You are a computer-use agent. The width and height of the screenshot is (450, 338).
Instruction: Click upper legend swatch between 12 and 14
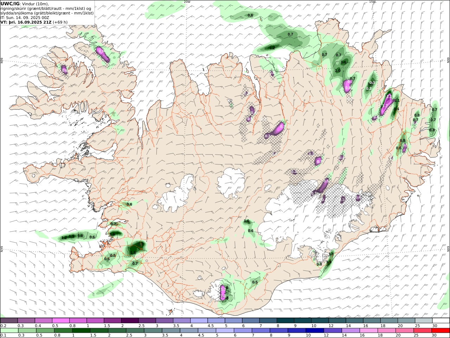[x=337, y=320]
